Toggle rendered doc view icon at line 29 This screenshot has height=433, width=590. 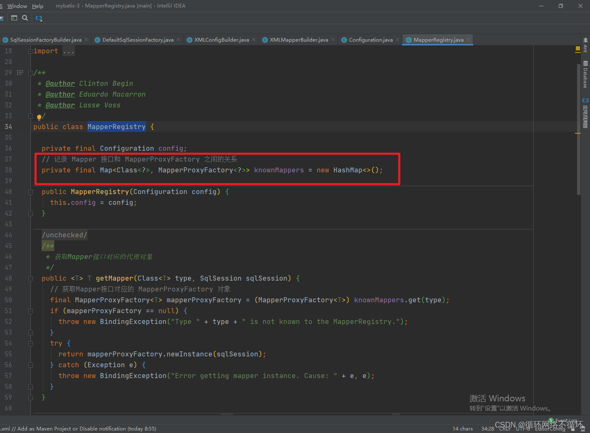point(20,72)
